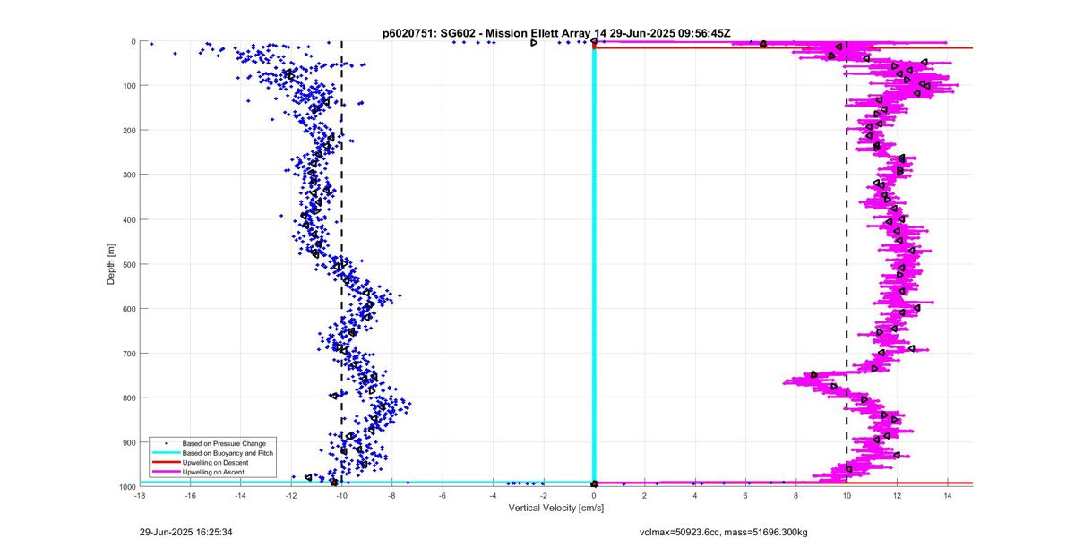Click x-axis tick label -14
Screen dimensions: 1075x547
click(x=240, y=494)
